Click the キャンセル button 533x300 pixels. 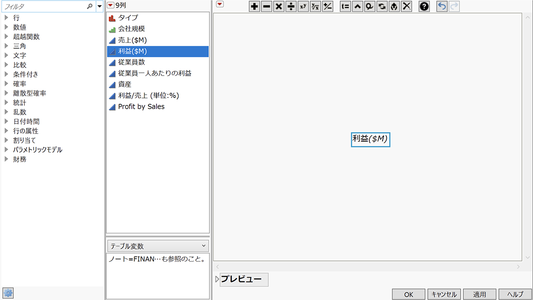pos(444,294)
